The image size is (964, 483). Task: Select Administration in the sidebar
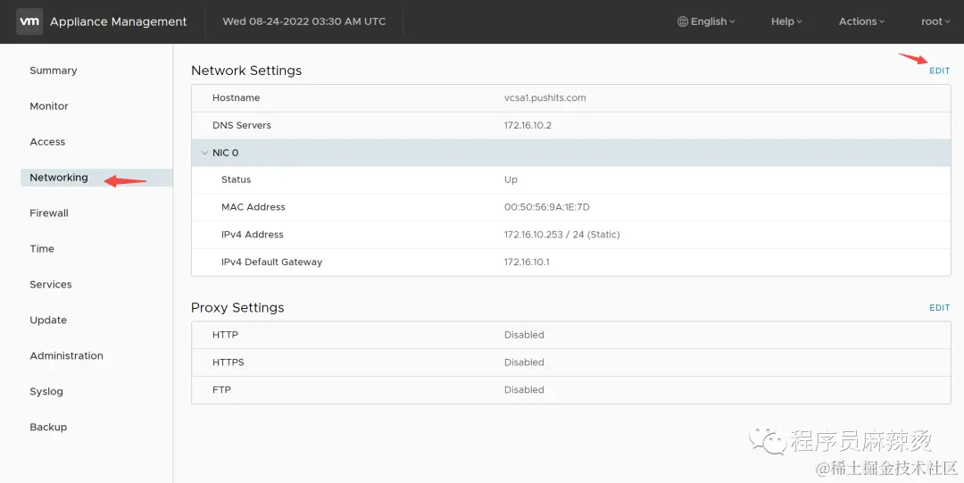pos(66,356)
